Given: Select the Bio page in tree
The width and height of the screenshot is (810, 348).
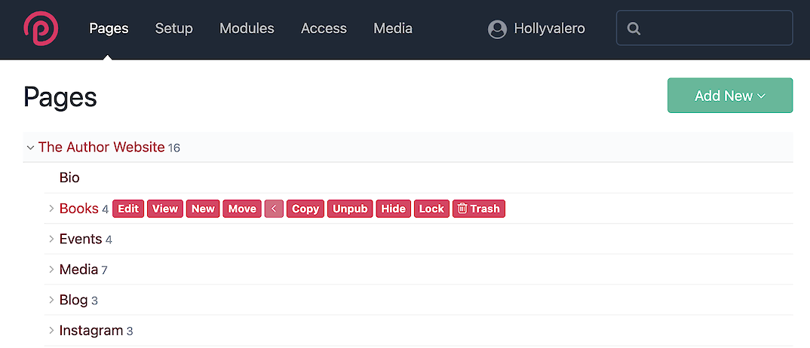Looking at the screenshot, I should 69,178.
